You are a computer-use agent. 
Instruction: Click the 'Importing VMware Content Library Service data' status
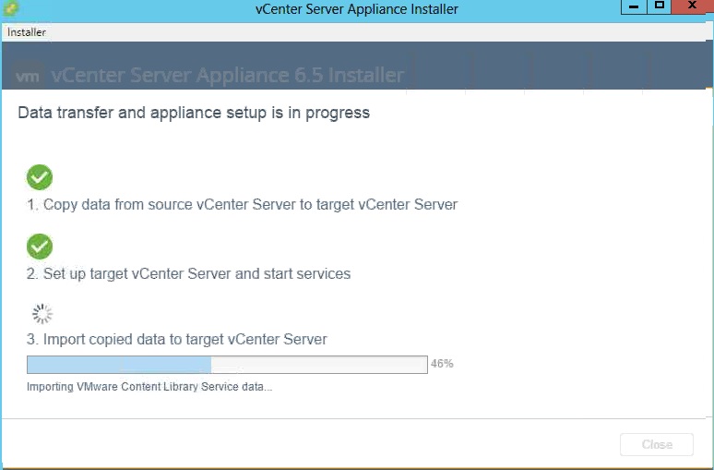click(149, 387)
